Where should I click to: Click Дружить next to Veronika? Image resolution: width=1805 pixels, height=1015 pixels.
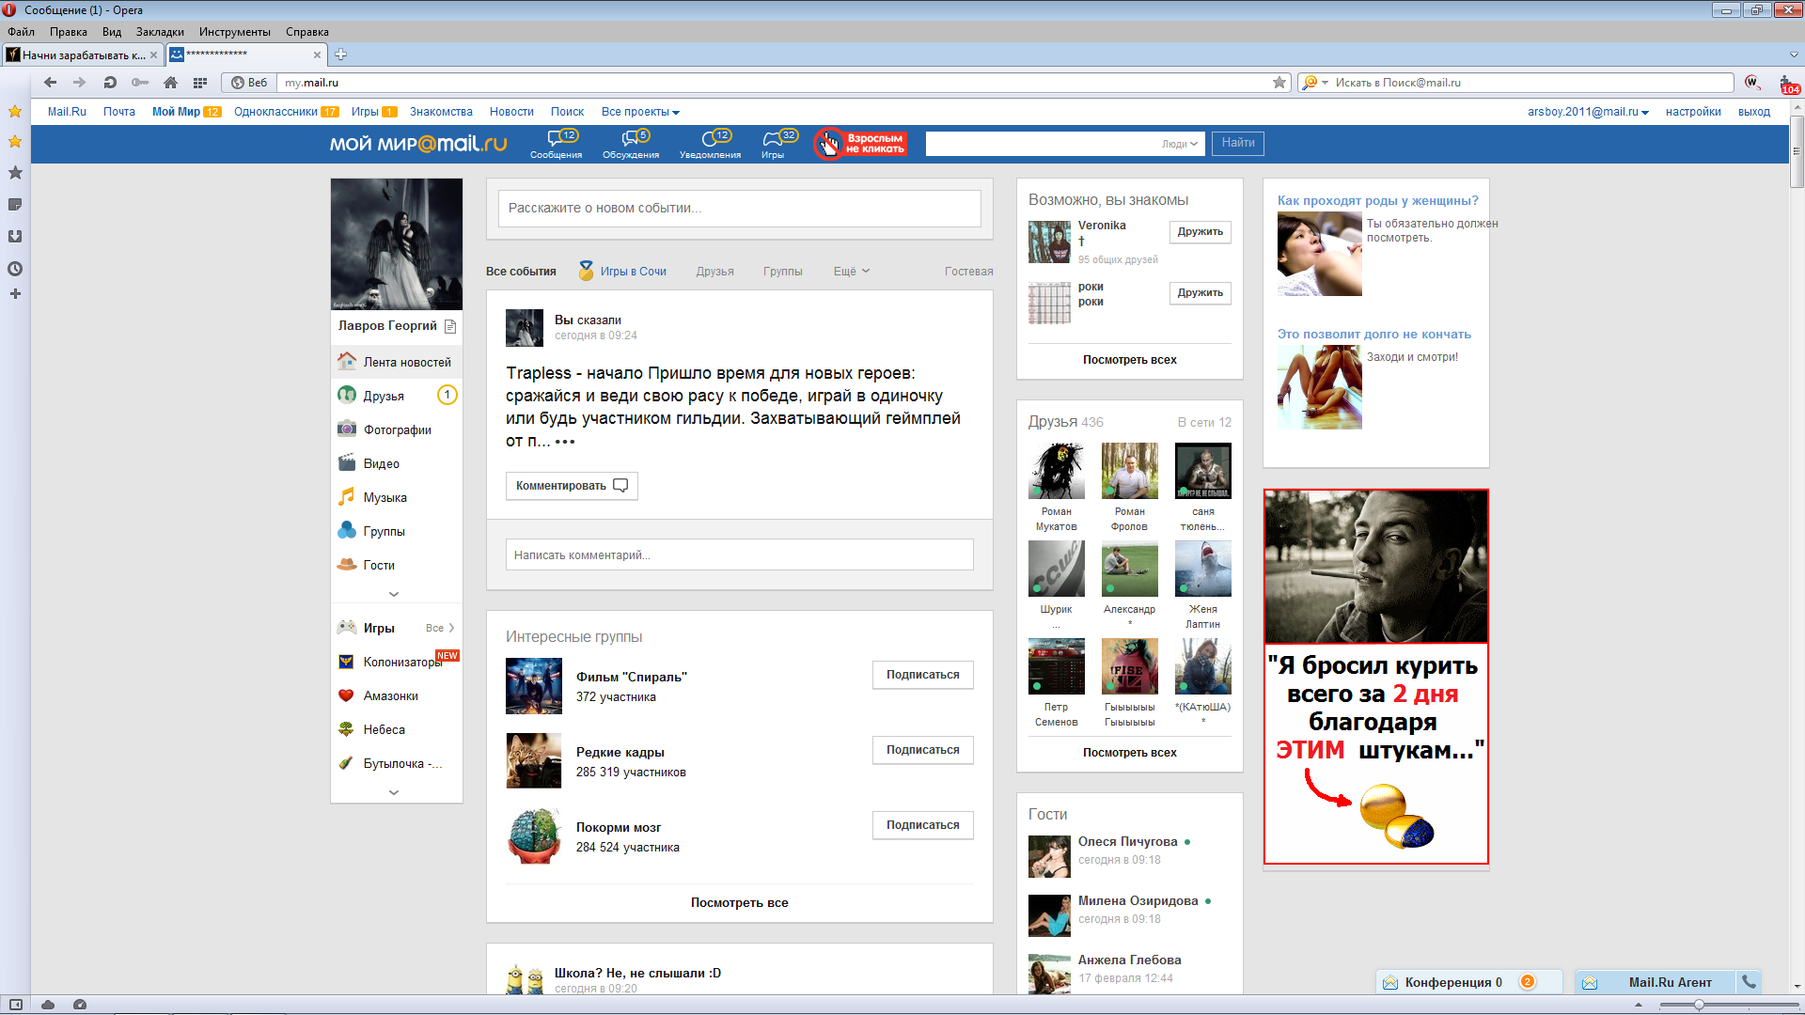[x=1200, y=231]
